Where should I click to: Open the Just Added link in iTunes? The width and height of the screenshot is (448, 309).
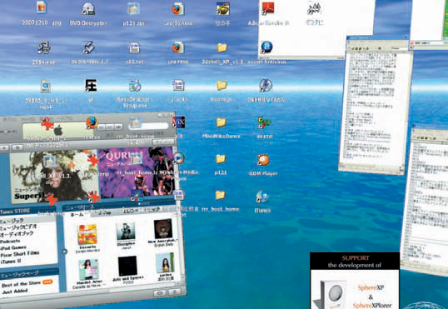tap(14, 292)
